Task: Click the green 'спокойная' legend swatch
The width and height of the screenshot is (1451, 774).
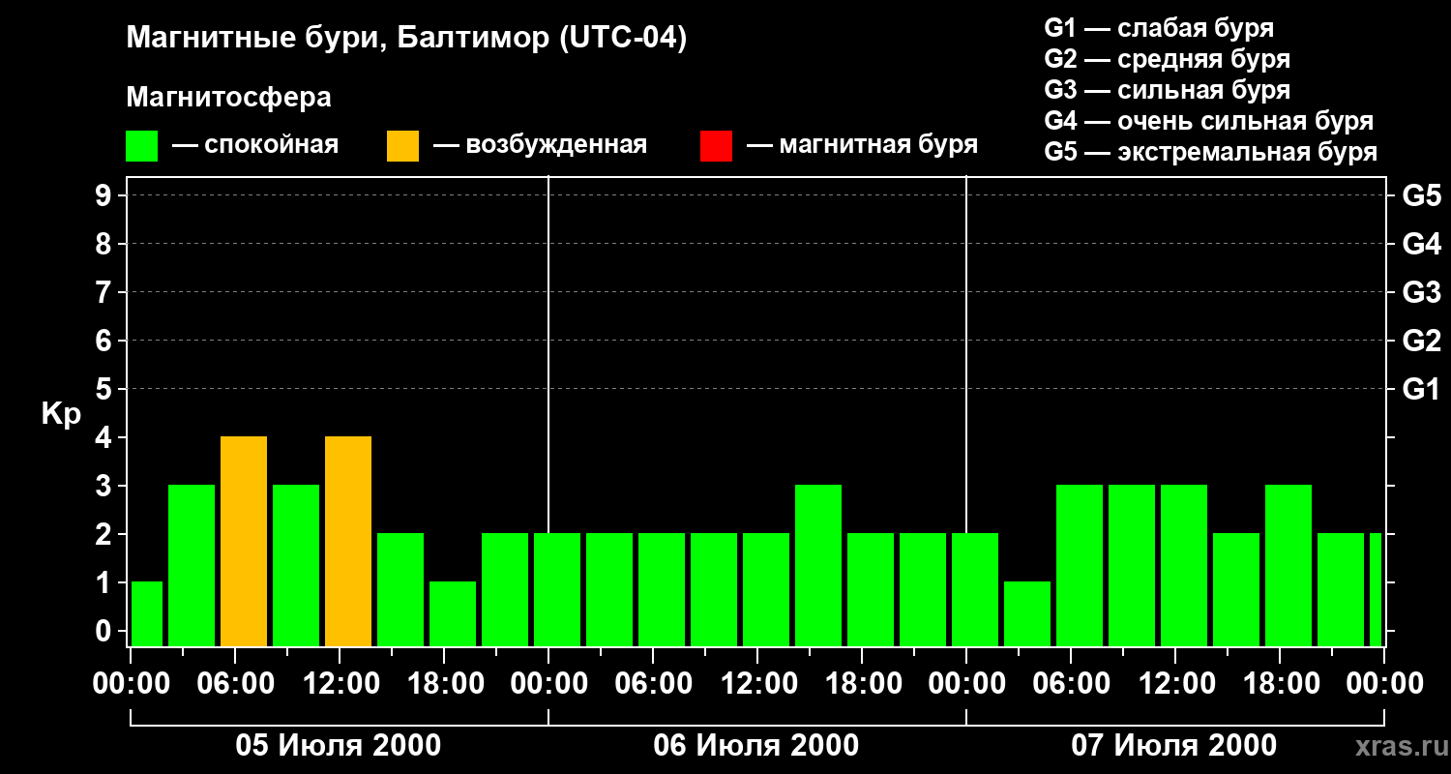Action: [142, 146]
